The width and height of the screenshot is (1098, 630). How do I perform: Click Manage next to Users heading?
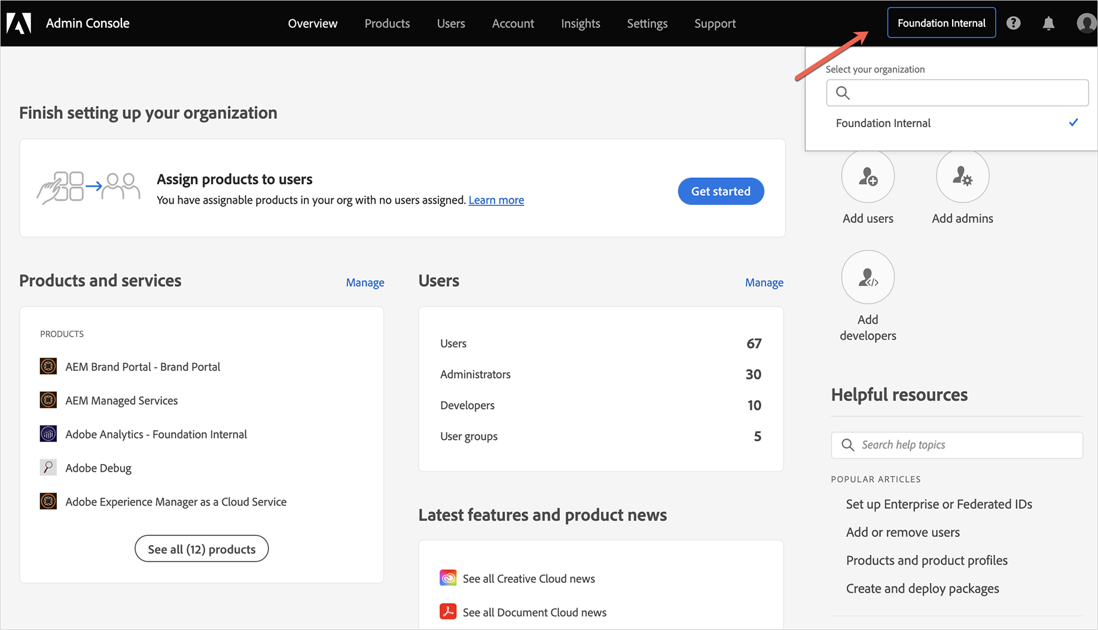click(764, 282)
